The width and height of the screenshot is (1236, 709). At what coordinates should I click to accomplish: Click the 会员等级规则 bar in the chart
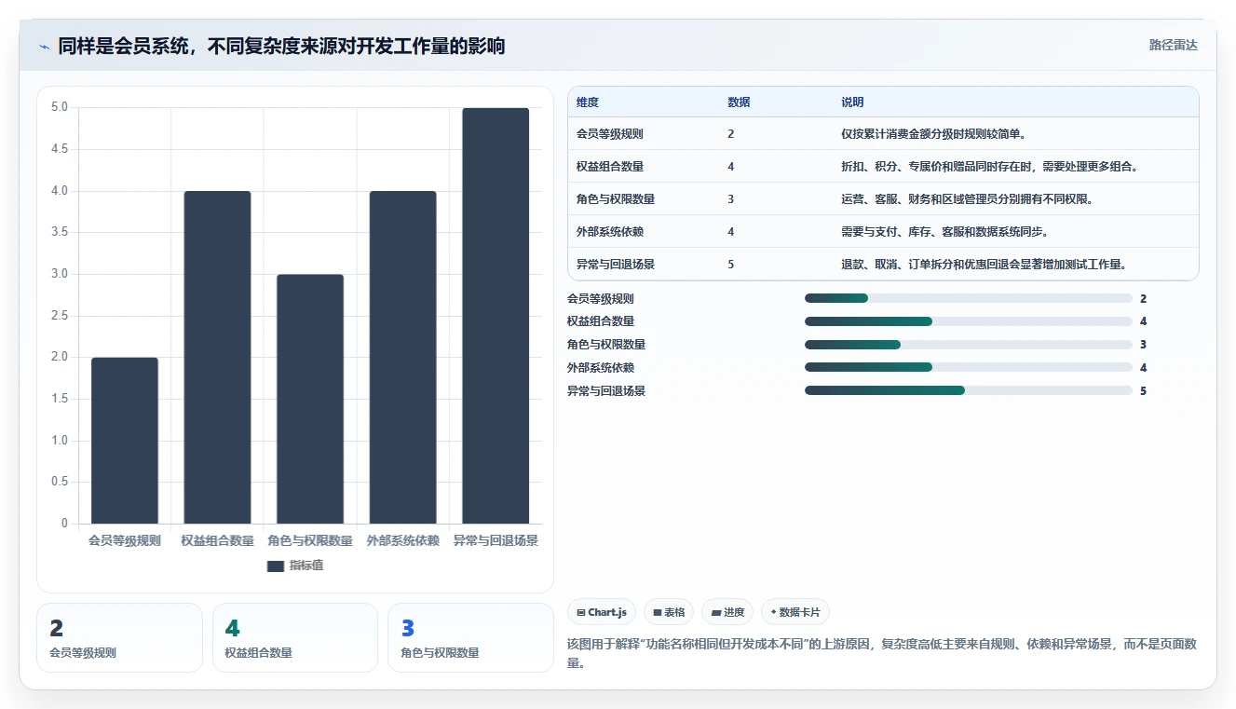125,441
